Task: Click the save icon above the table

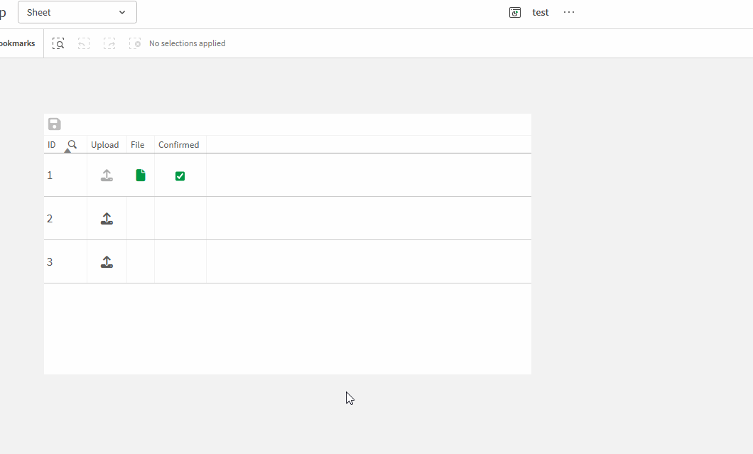Action: 55,124
